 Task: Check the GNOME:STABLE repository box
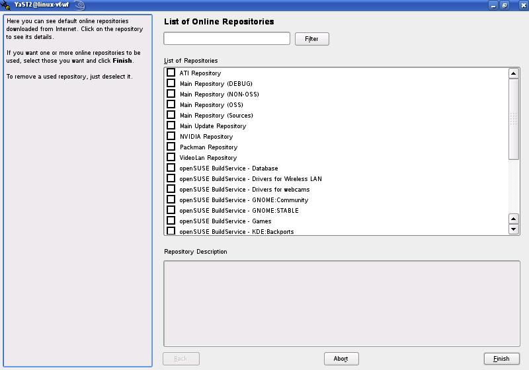tap(171, 210)
